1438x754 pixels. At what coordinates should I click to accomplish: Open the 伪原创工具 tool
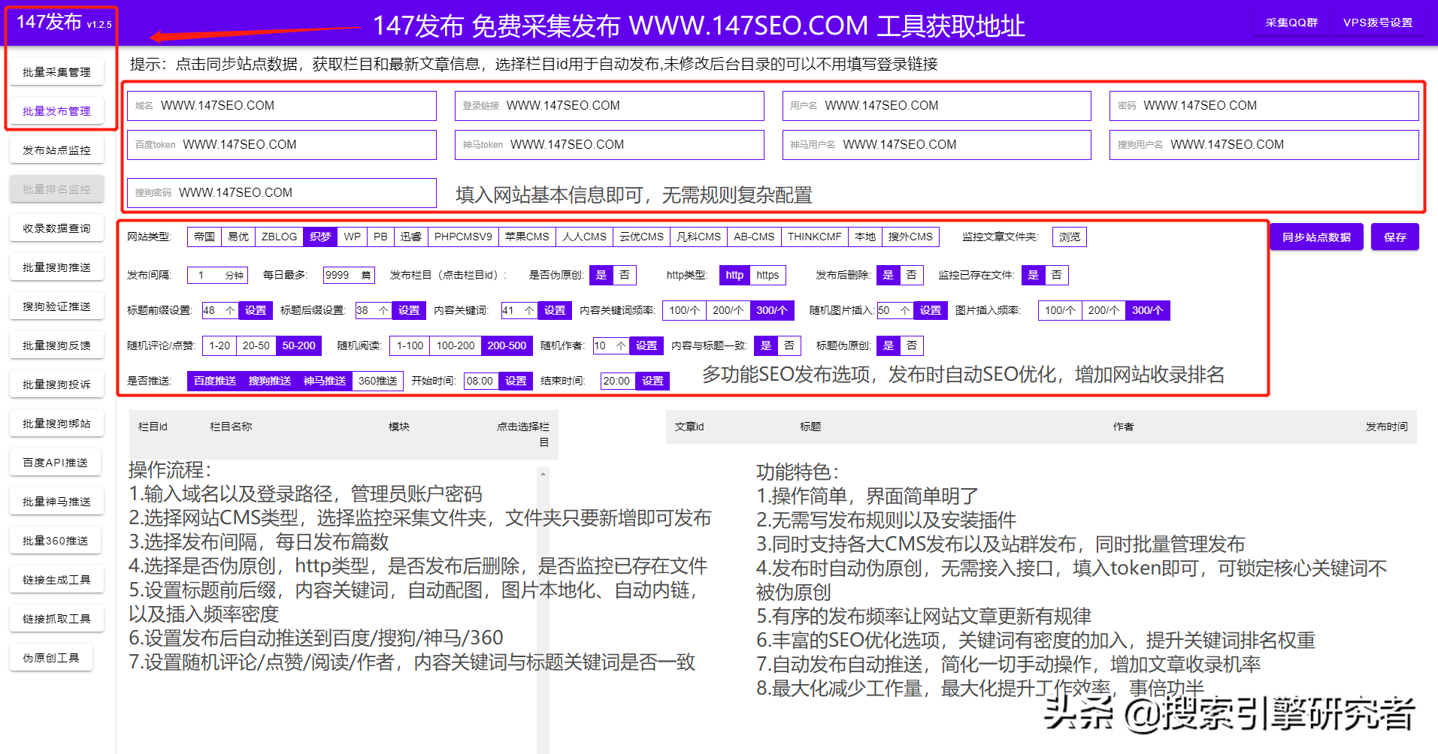pyautogui.click(x=51, y=658)
